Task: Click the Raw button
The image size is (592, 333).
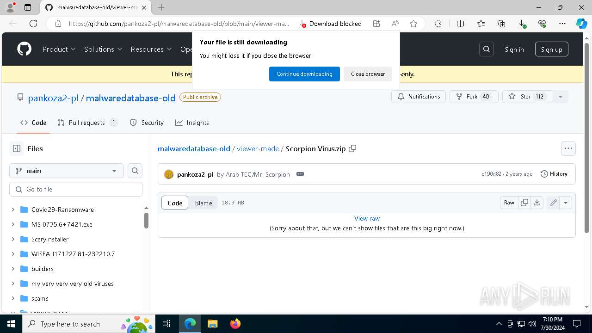Action: (x=509, y=203)
